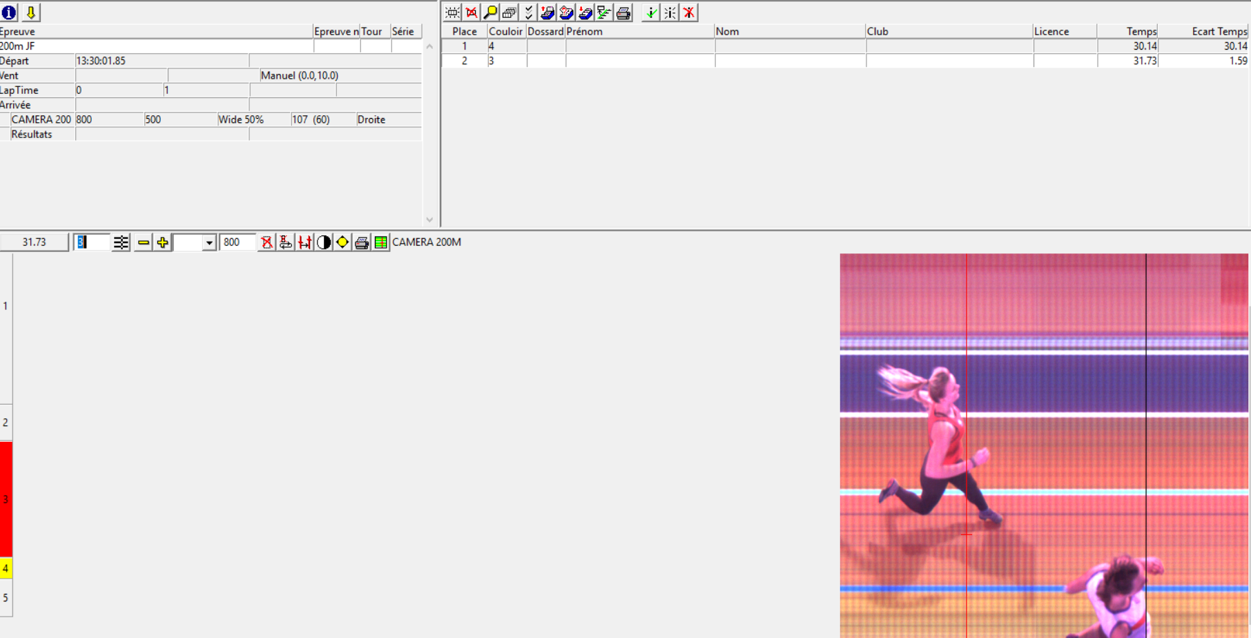Click the drawer with red up-arrow icon

[547, 12]
